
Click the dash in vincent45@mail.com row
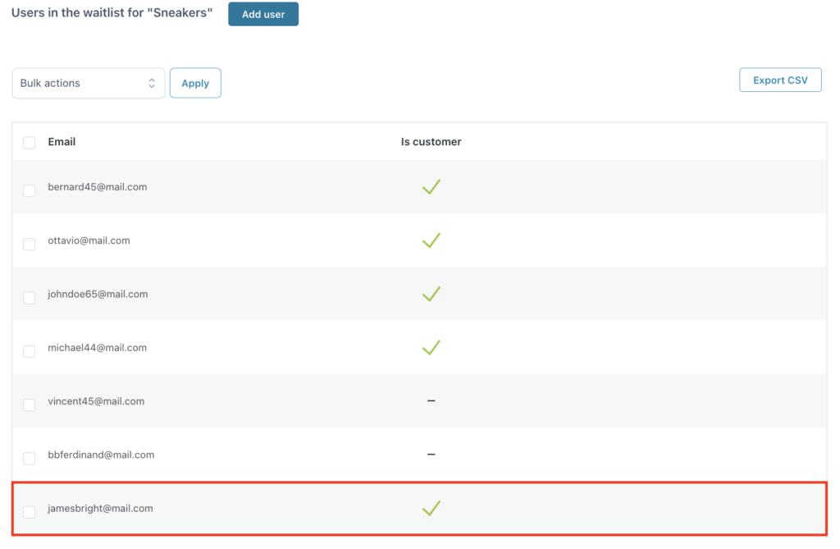click(431, 400)
